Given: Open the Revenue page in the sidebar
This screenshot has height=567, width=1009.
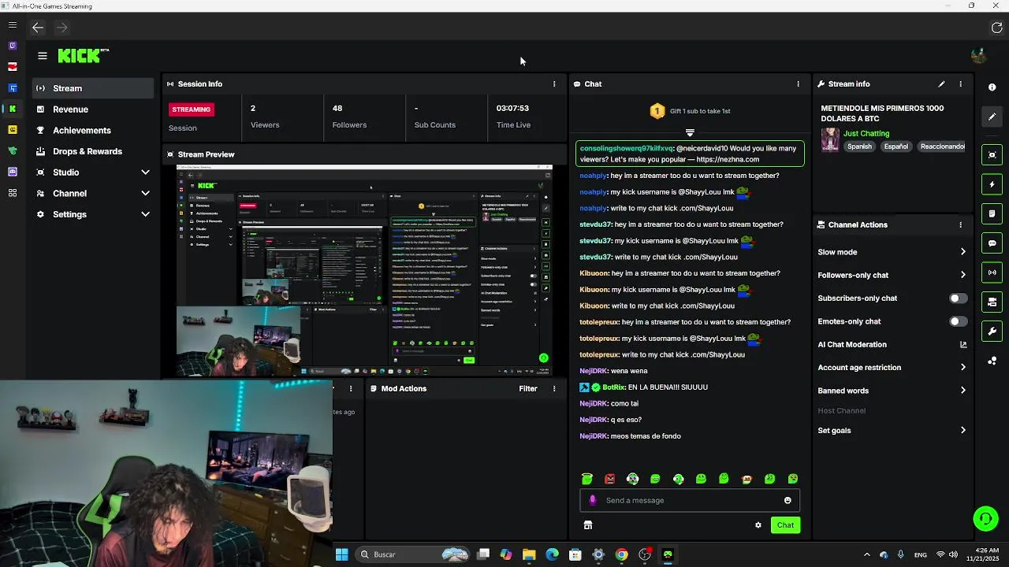Looking at the screenshot, I should coord(93,109).
